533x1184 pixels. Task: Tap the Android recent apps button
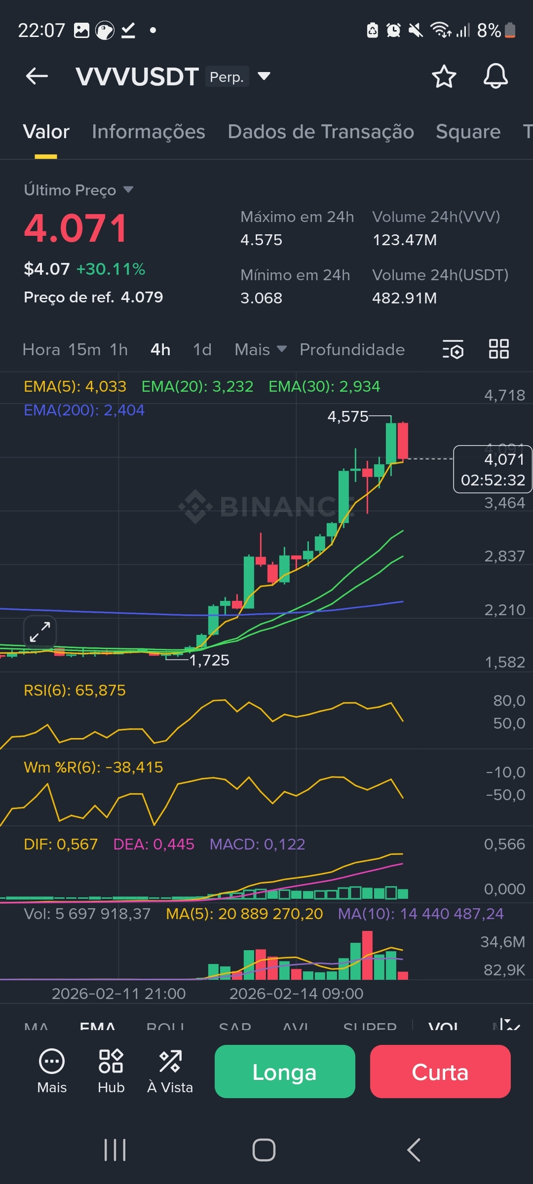(115, 1150)
